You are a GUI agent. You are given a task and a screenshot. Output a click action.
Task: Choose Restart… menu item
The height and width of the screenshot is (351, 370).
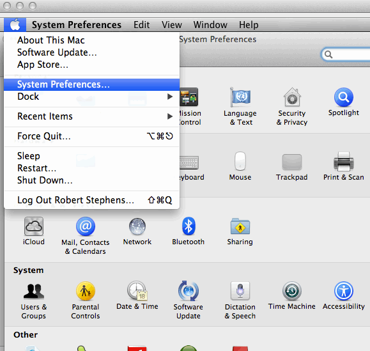point(91,168)
